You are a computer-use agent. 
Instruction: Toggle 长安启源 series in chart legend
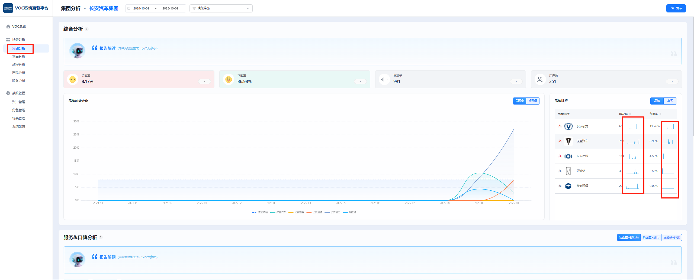point(315,212)
